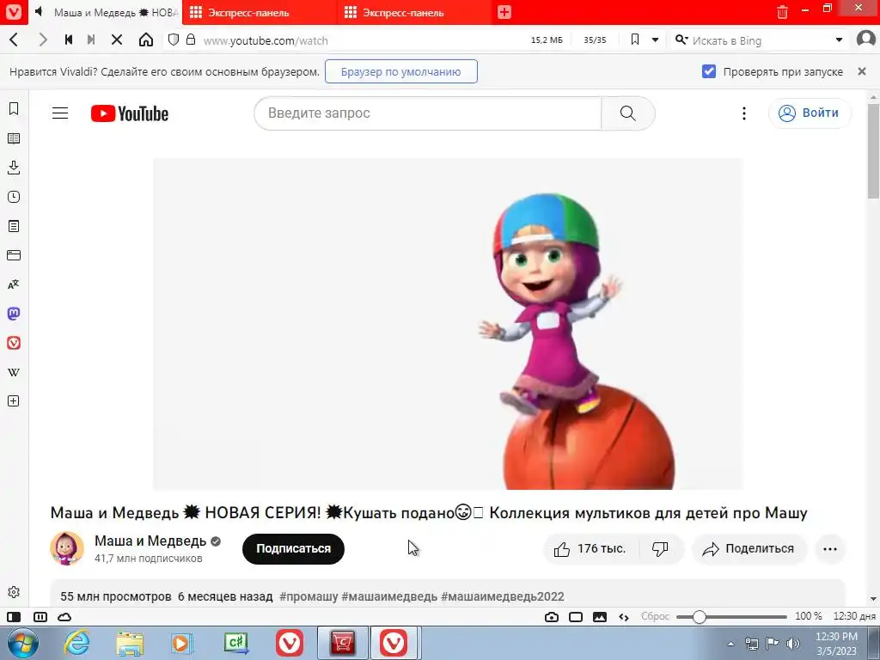Go to the home page
The image size is (880, 660).
pos(146,40)
